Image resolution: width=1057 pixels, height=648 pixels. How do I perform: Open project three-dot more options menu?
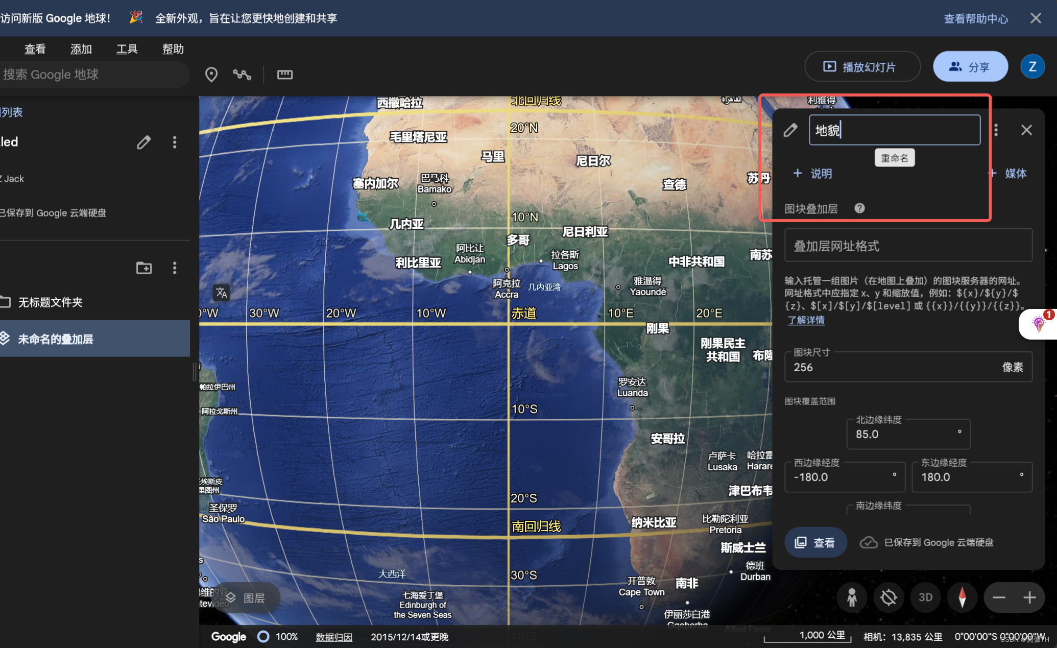[175, 142]
